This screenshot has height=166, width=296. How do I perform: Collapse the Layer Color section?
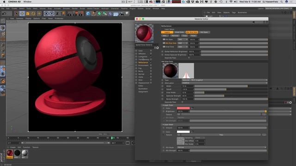tap(163, 105)
